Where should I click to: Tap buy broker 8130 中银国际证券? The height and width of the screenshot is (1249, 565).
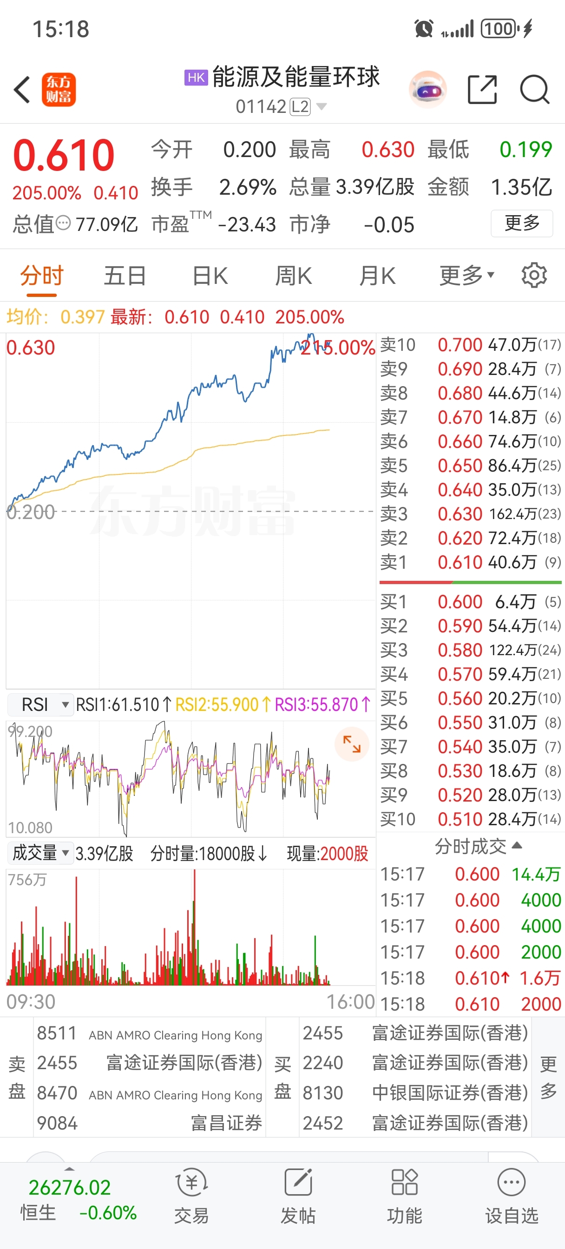(x=415, y=1093)
